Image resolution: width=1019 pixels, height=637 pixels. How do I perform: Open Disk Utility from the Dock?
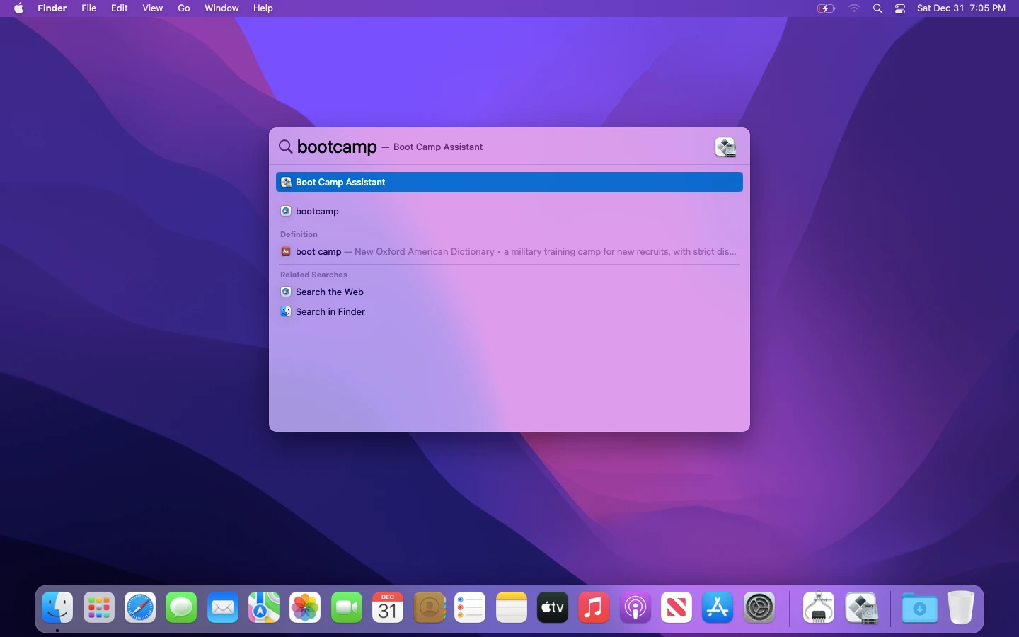(819, 607)
